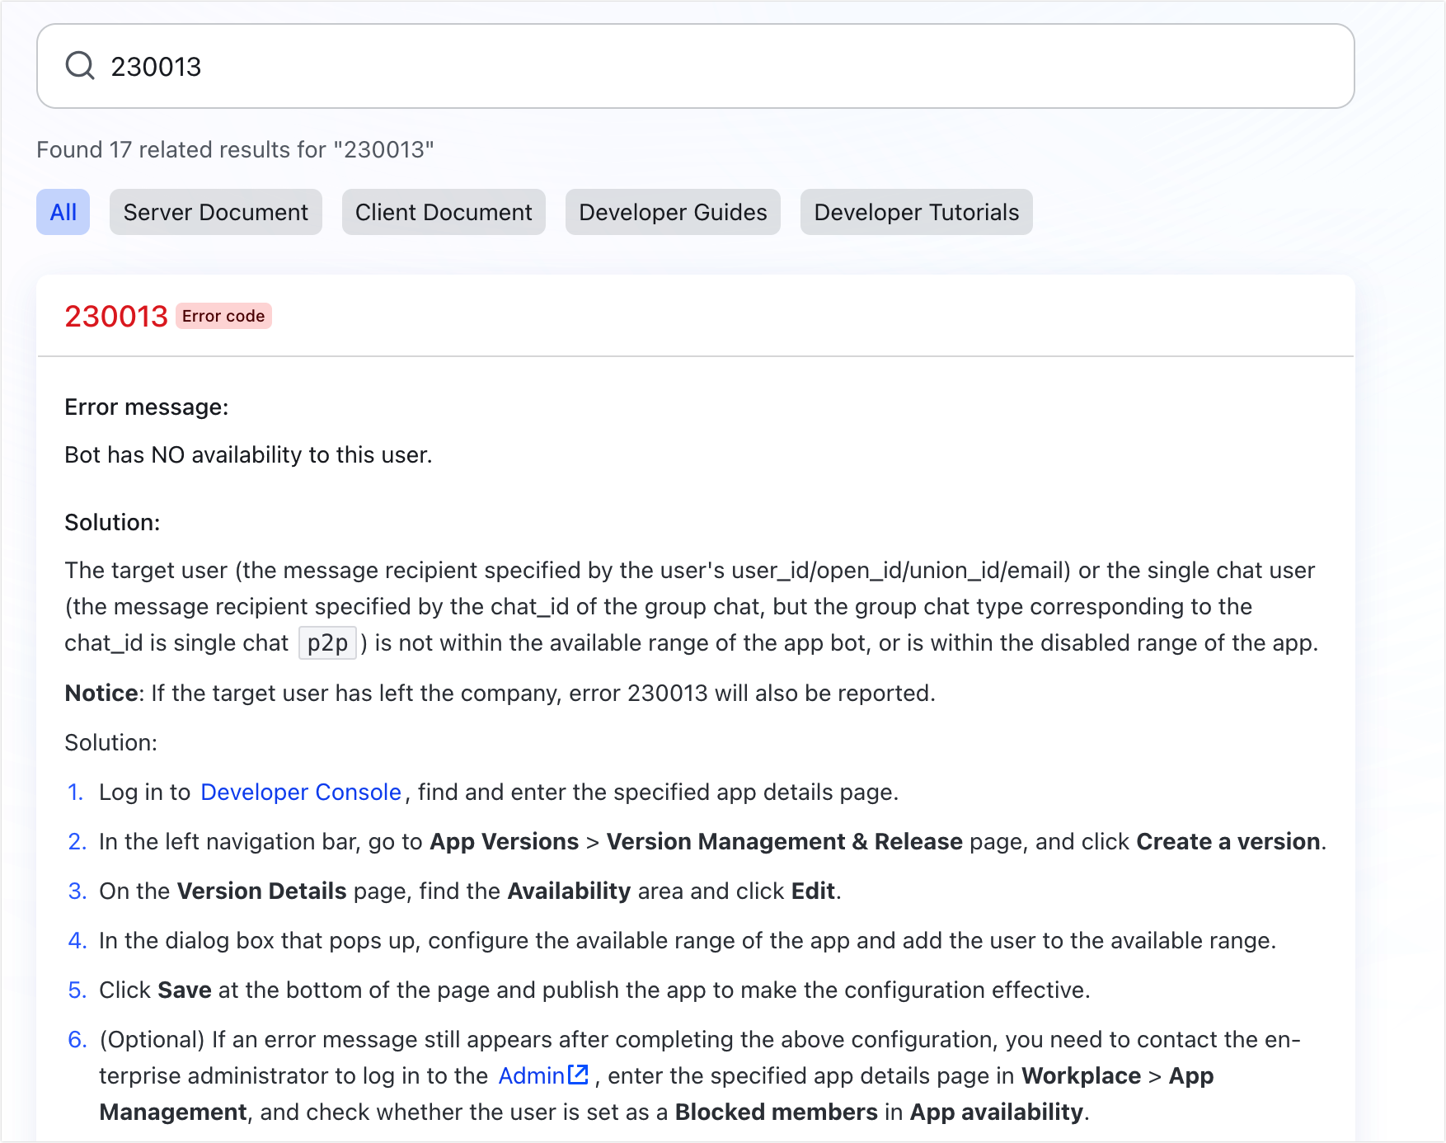Open the Developer Guides tab
The height and width of the screenshot is (1143, 1446).
[x=673, y=212]
